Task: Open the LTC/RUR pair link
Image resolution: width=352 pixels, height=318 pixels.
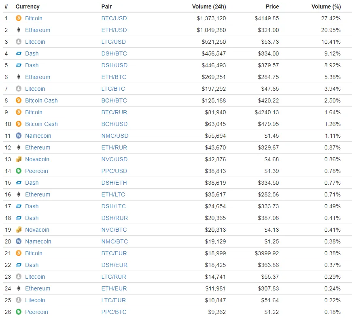Action: click(114, 277)
